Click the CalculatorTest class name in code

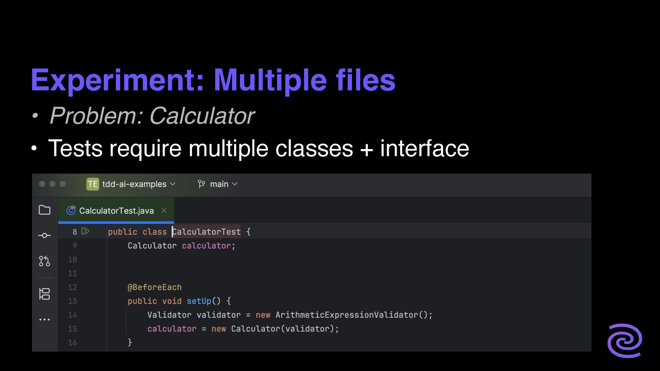pos(206,232)
